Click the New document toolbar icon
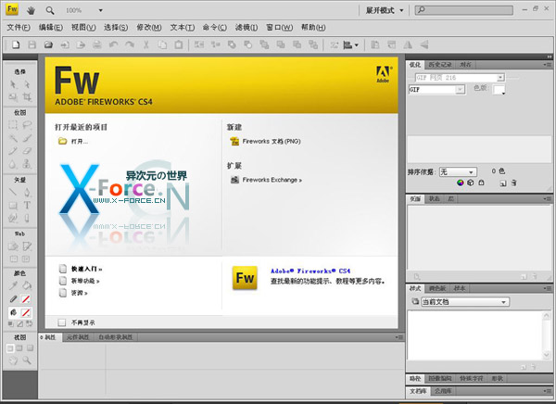The image size is (556, 404). pos(16,44)
